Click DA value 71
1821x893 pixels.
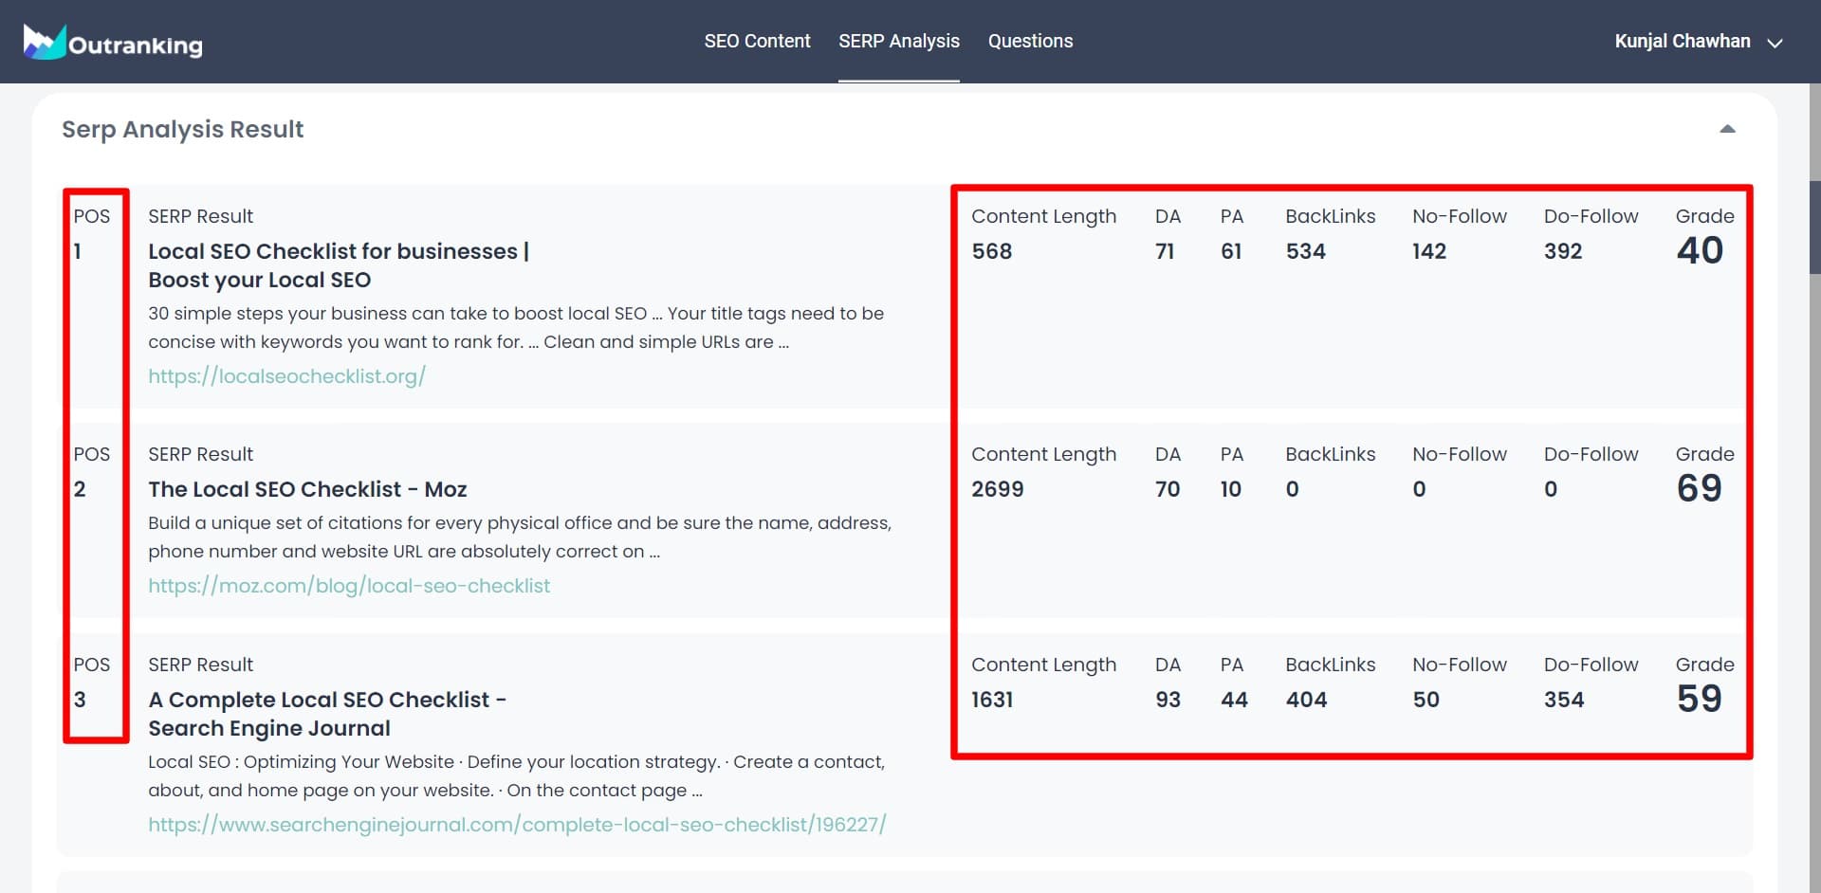click(1165, 251)
